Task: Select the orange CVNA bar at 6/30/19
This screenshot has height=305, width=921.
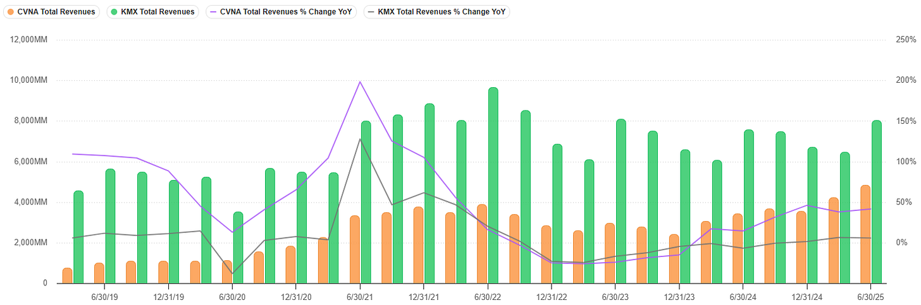Action: (99, 273)
